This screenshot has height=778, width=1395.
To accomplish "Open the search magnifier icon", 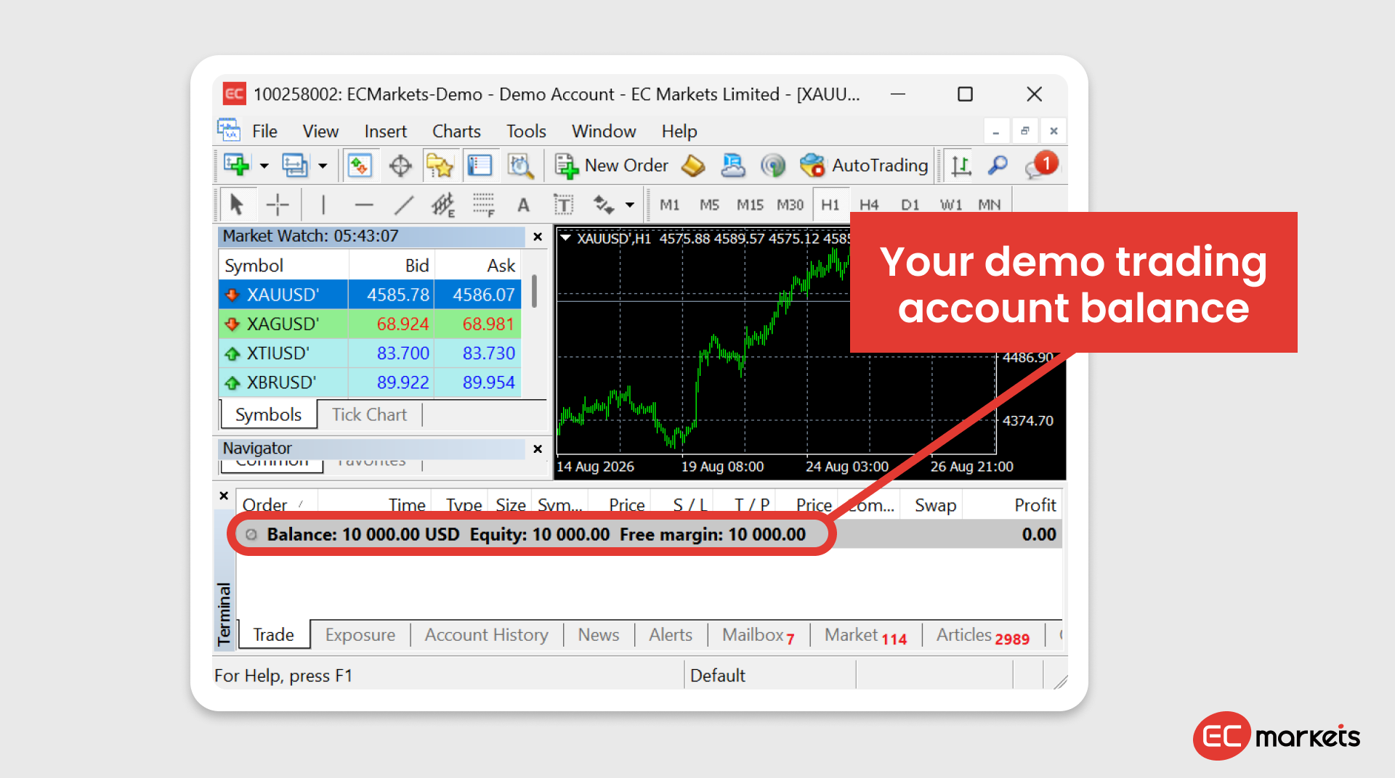I will [x=998, y=165].
